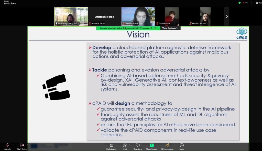
Task: Open the More options menu
Action: point(182,147)
